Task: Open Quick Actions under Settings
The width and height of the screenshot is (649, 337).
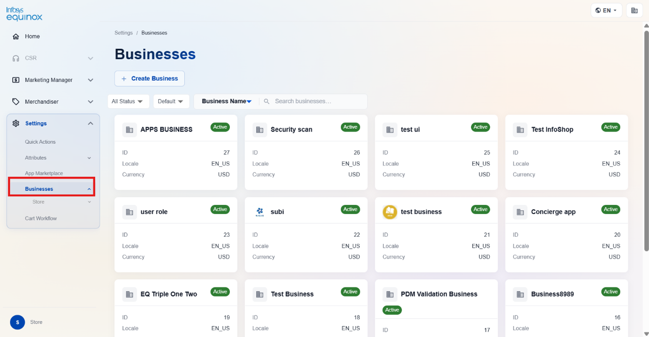Action: click(40, 142)
